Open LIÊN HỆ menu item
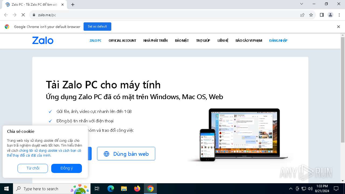The image size is (345, 194). (x=223, y=40)
